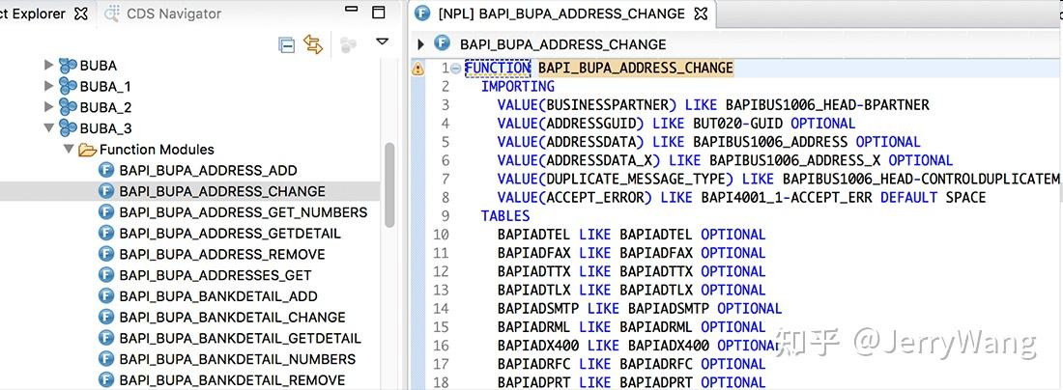
Task: Open BAPI_BUPA_BANKDETAIL_REMOVE function module
Action: point(233,380)
